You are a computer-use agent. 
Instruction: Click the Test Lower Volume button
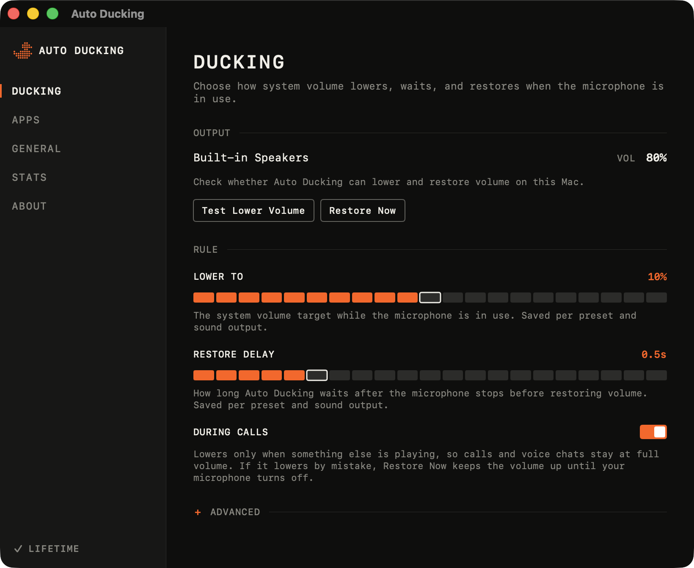pos(253,210)
